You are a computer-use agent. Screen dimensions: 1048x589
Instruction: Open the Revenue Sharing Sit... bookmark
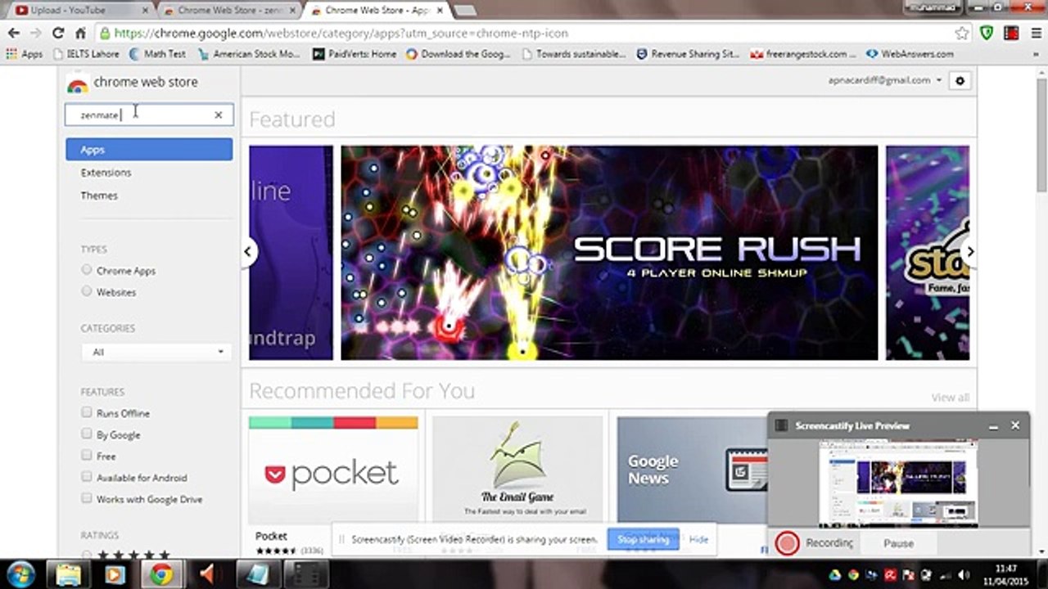687,54
